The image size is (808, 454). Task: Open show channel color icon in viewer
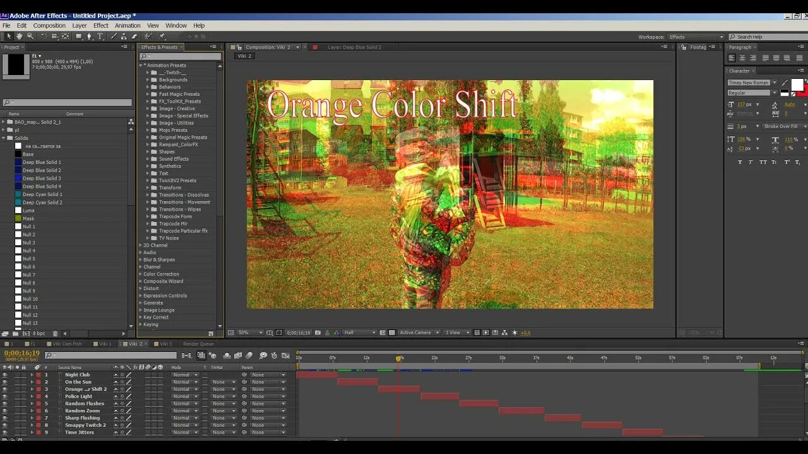336,332
